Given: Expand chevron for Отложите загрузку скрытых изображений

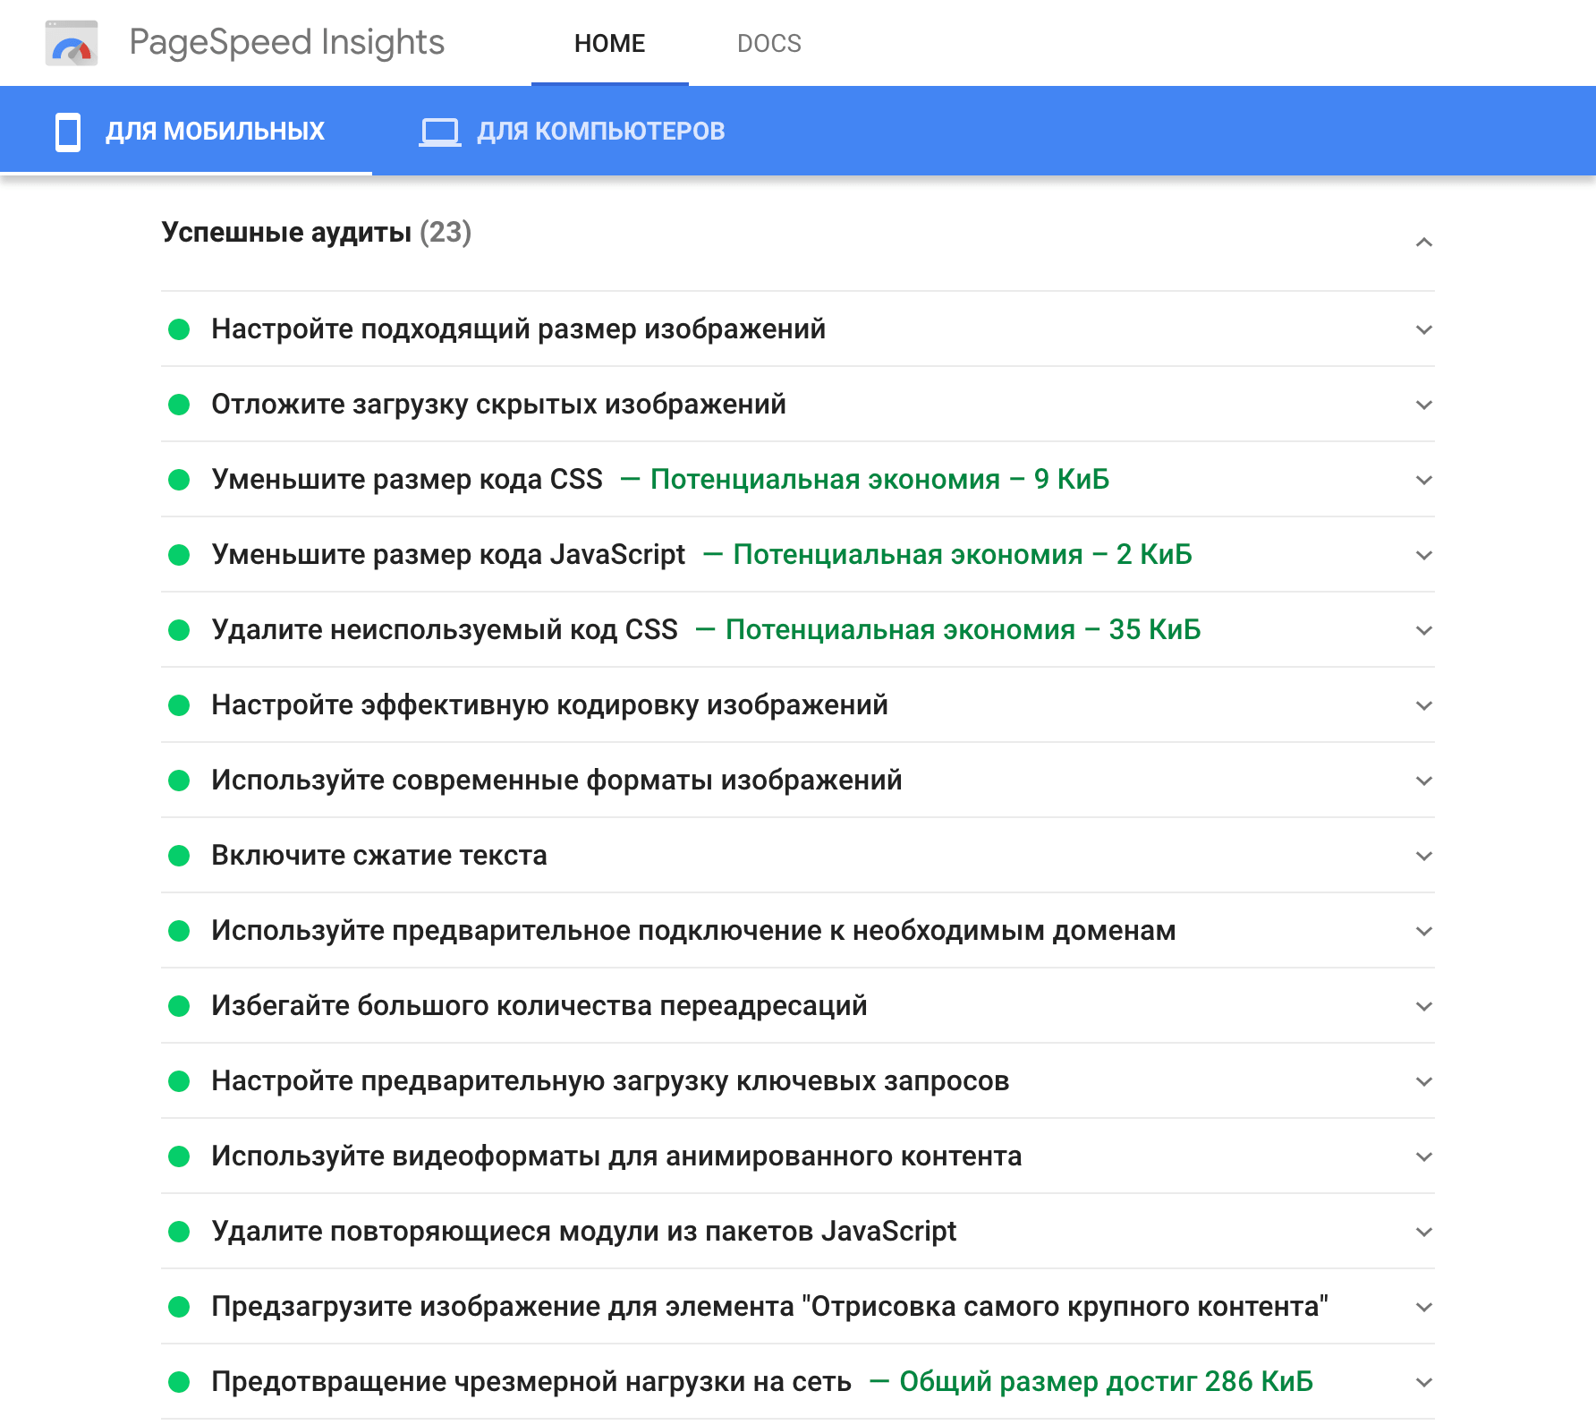Looking at the screenshot, I should click(x=1424, y=405).
